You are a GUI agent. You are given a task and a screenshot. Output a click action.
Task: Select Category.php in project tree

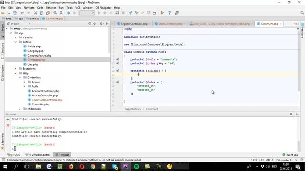tap(35, 51)
